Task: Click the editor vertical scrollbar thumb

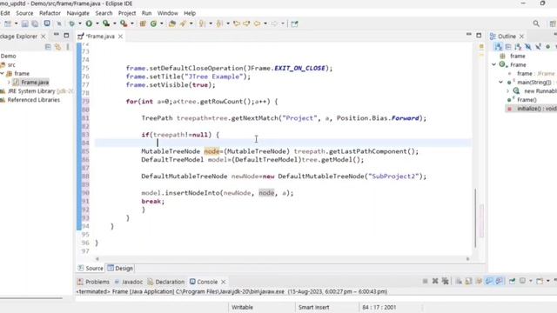Action: (475, 218)
